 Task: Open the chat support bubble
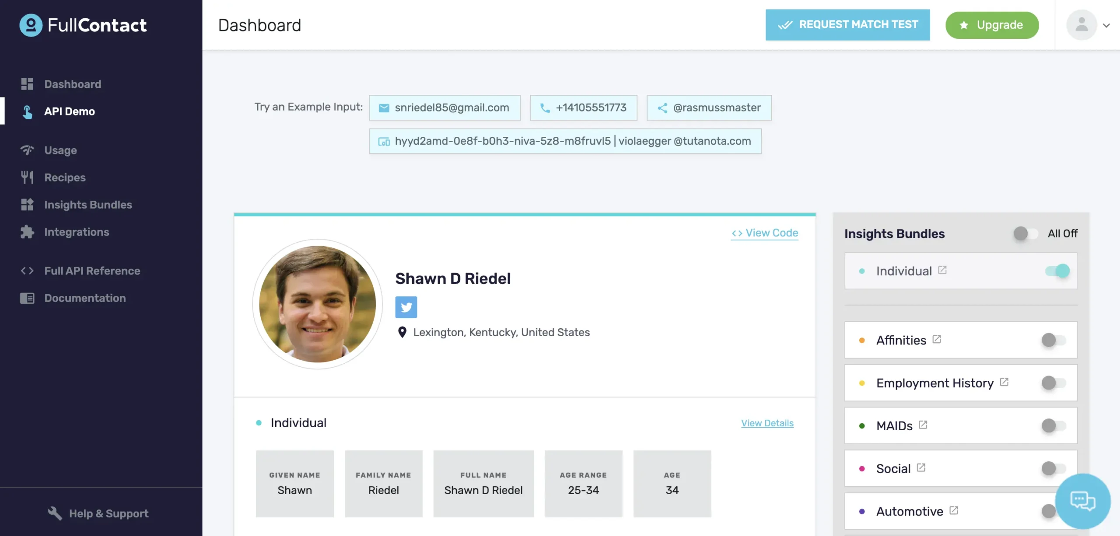1082,501
